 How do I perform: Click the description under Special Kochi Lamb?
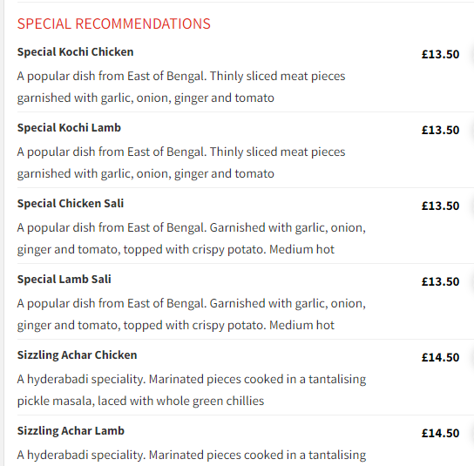[x=181, y=163]
